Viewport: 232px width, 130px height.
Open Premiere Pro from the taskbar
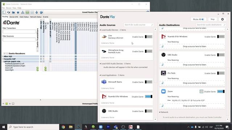pos(108,127)
